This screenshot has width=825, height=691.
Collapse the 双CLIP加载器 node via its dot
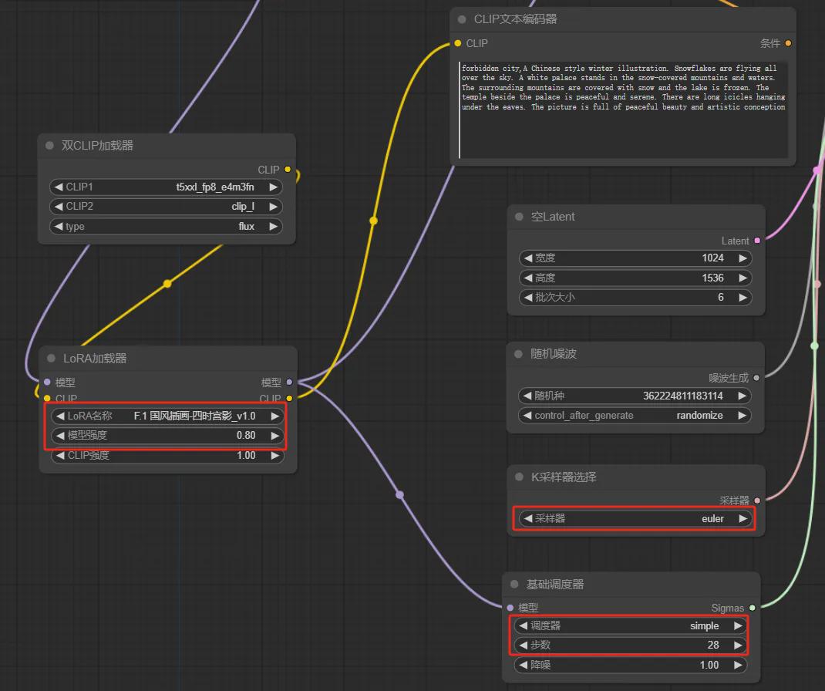[x=50, y=146]
